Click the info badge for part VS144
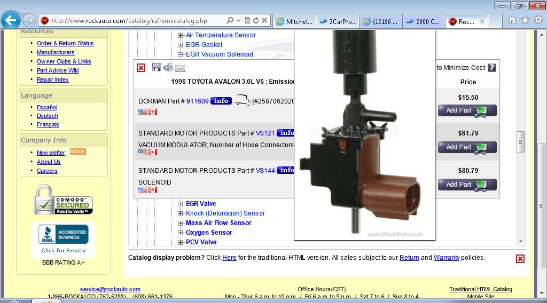This screenshot has width=547, height=303. [286, 170]
